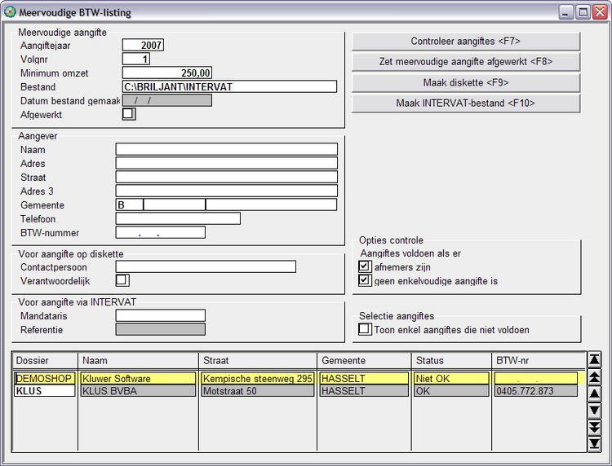Viewport: 612px width, 466px height.
Task: Click the Gemeente city name field
Action: pyautogui.click(x=271, y=204)
